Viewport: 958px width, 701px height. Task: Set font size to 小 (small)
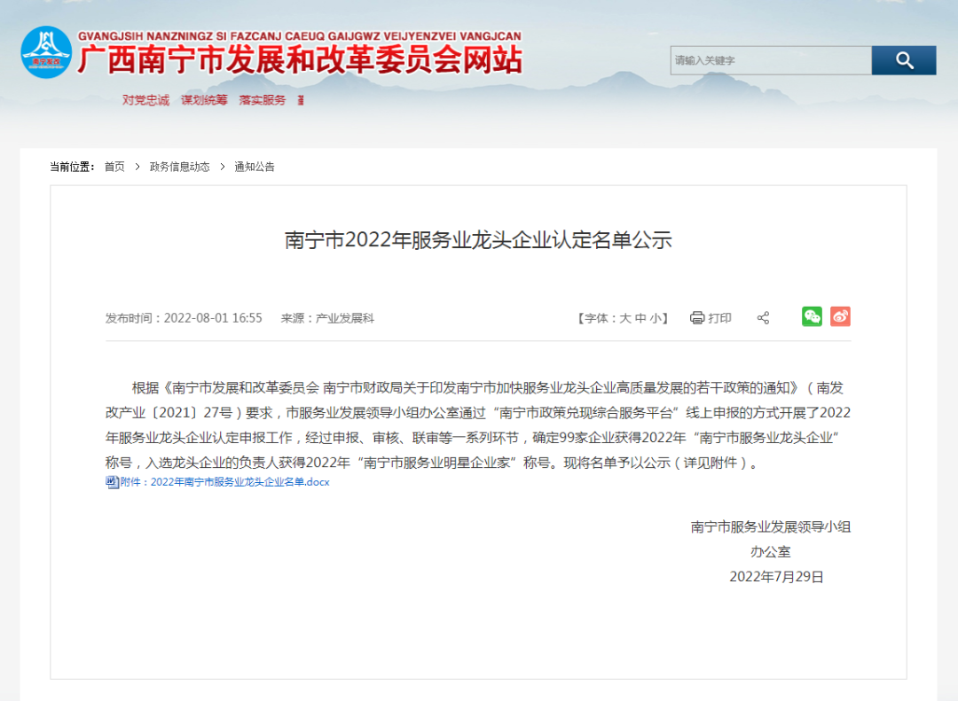pyautogui.click(x=655, y=318)
